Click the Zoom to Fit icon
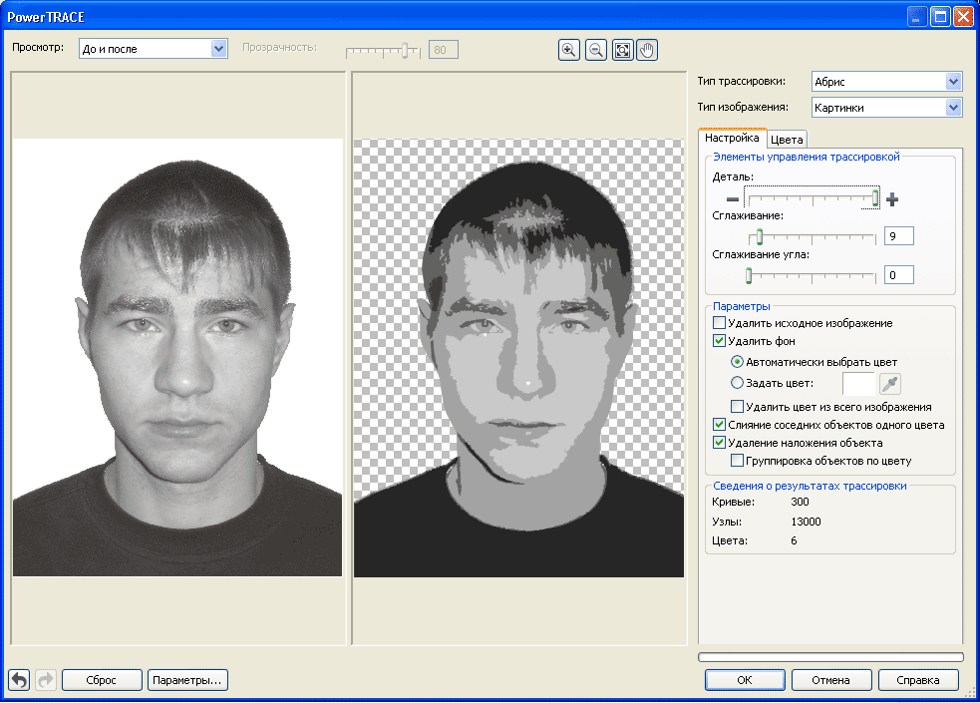 click(622, 50)
